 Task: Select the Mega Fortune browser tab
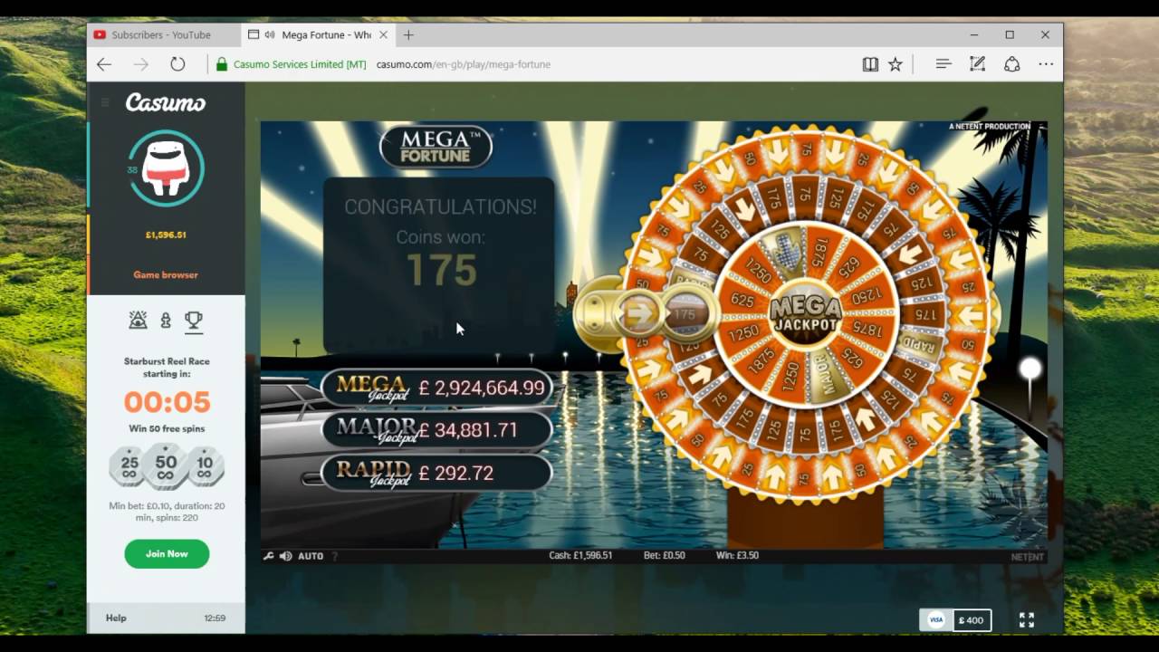[319, 35]
